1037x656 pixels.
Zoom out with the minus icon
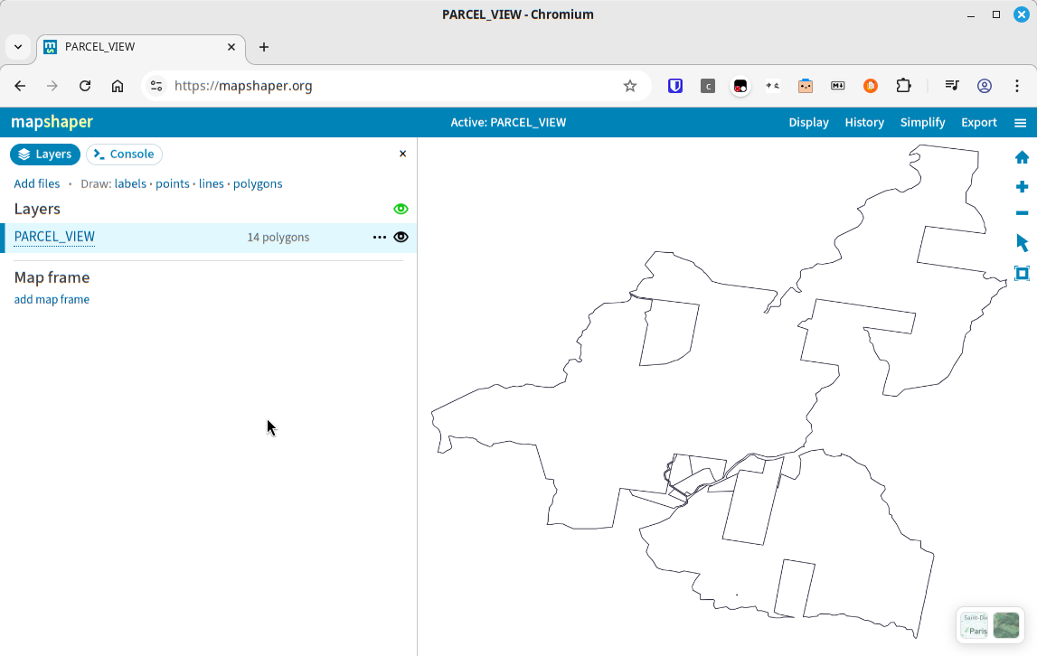pos(1022,213)
